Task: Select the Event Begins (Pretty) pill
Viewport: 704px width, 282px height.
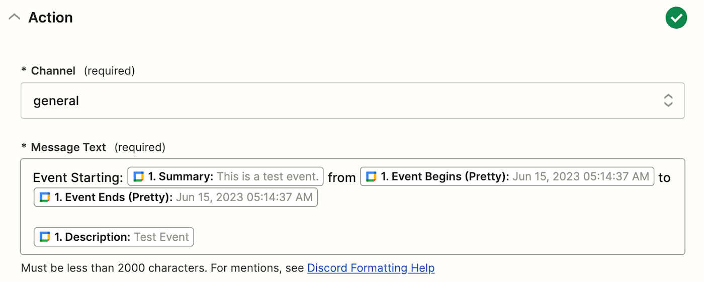Action: coord(507,177)
